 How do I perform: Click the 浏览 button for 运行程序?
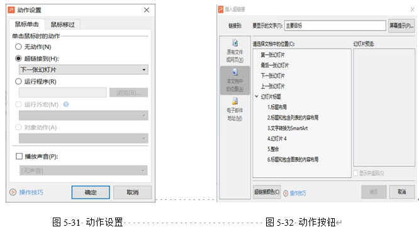[128, 92]
